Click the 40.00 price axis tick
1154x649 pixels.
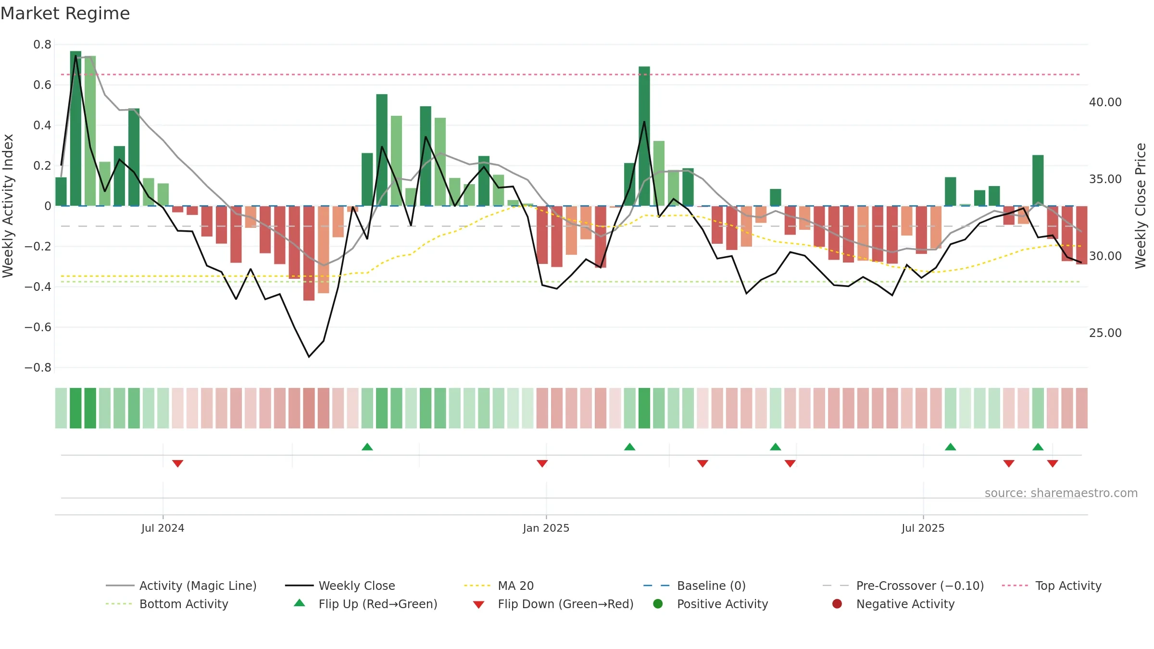pos(1105,102)
